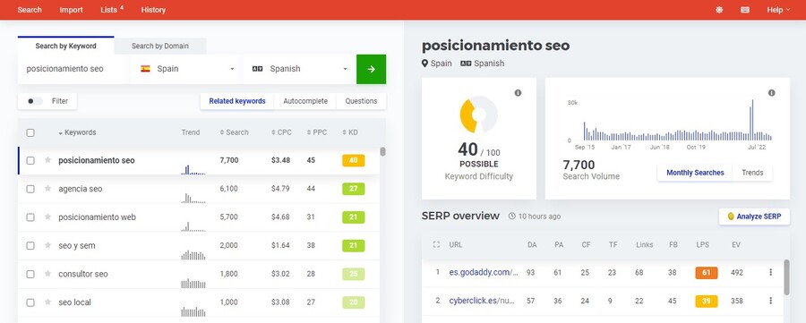Viewport: 806px width, 323px height.
Task: Click the language icon beside Spanish in header
Action: [x=466, y=64]
